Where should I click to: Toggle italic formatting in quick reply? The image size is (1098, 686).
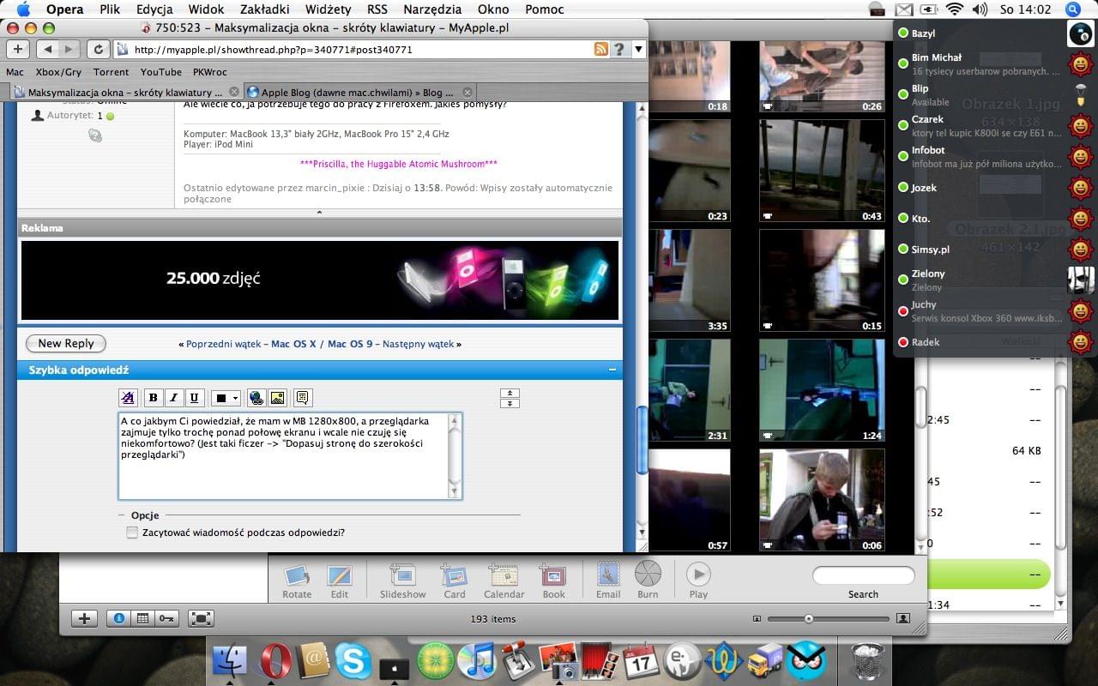coord(173,398)
